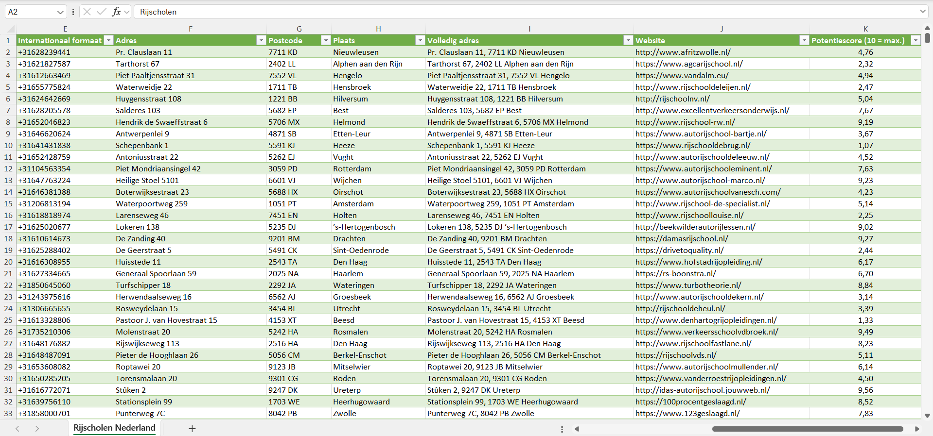Expand the formula bar with chevron
This screenshot has height=436, width=933.
(x=922, y=12)
